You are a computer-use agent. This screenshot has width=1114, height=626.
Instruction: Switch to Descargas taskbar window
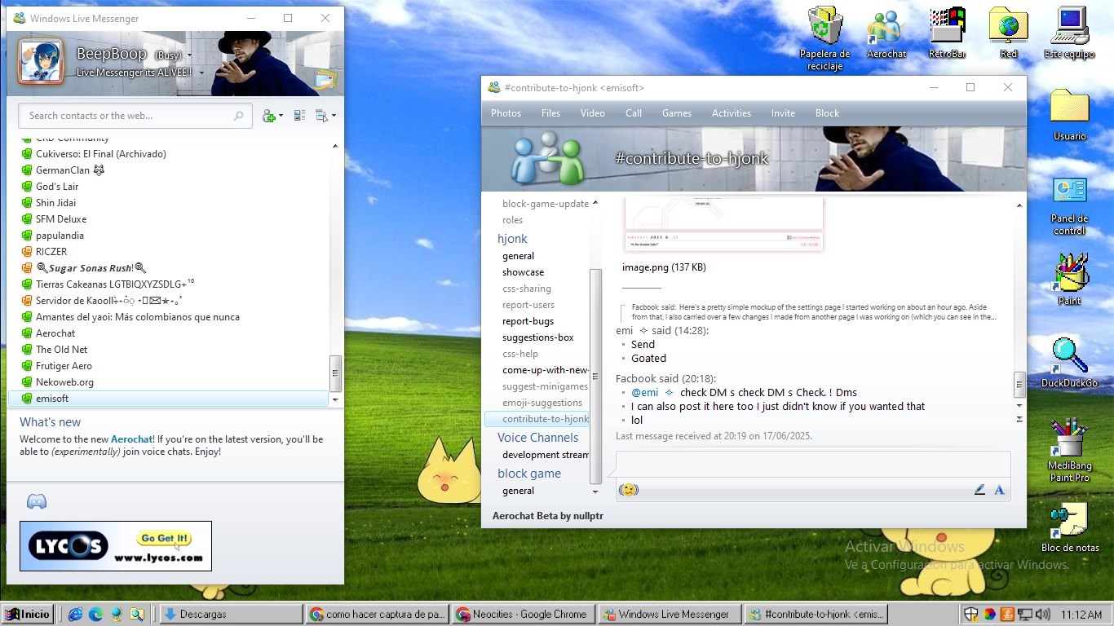pos(231,615)
